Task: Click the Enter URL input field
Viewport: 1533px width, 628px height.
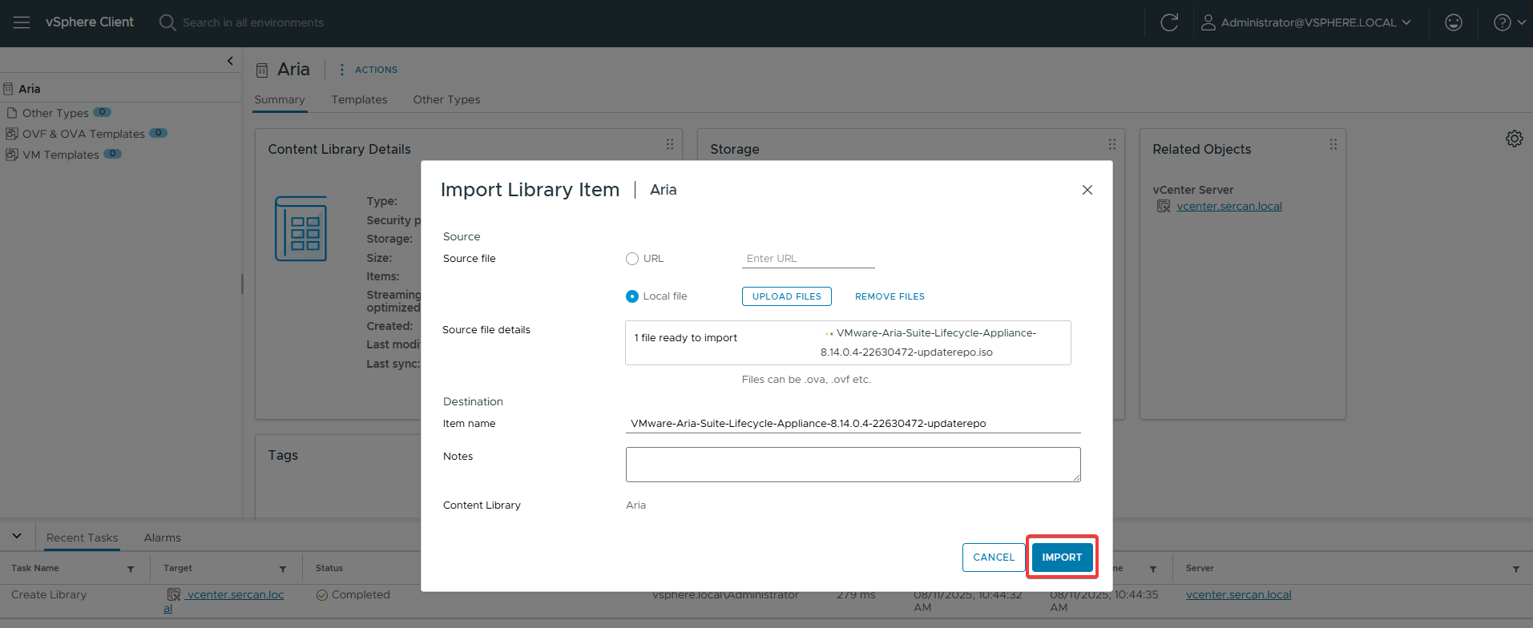Action: pyautogui.click(x=808, y=259)
